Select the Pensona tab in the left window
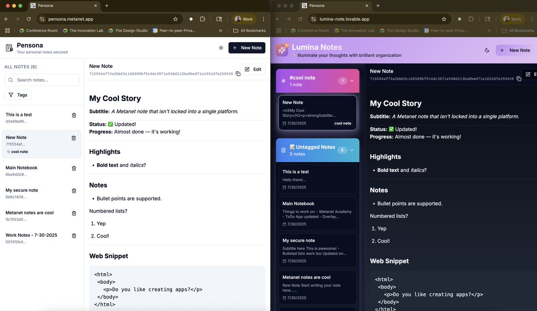Image resolution: width=537 pixels, height=311 pixels. tap(65, 6)
